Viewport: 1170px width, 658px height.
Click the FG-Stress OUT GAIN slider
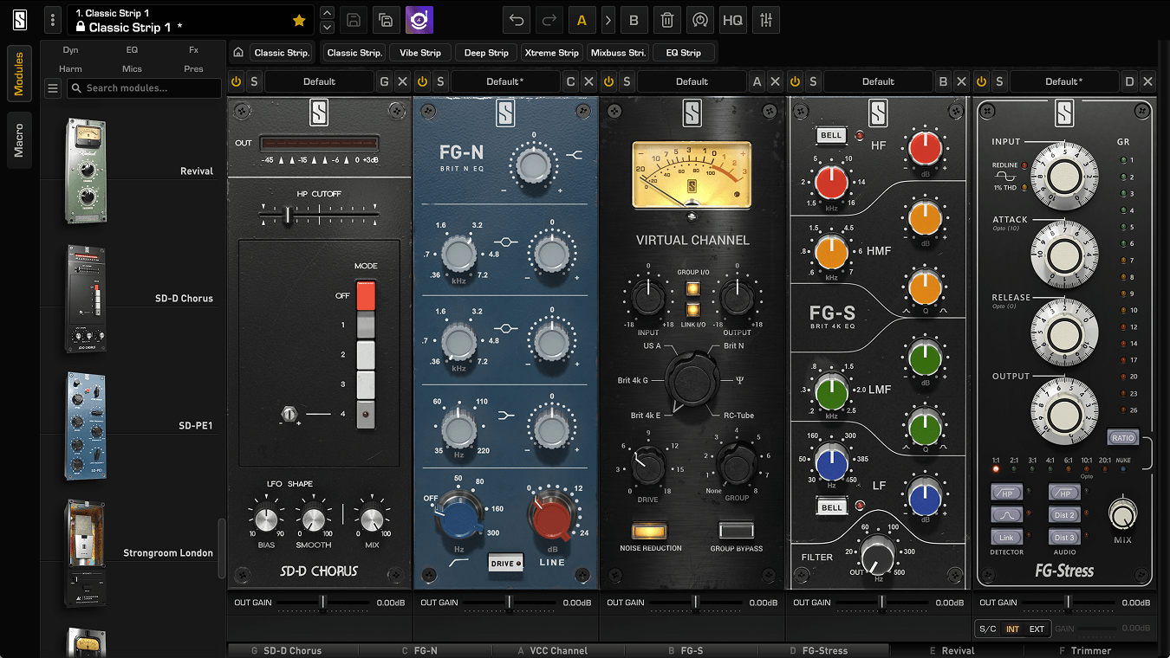point(1069,602)
